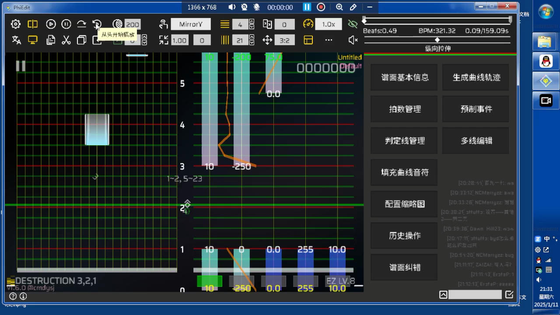Open 谱面基本信息 chart info

click(x=404, y=77)
